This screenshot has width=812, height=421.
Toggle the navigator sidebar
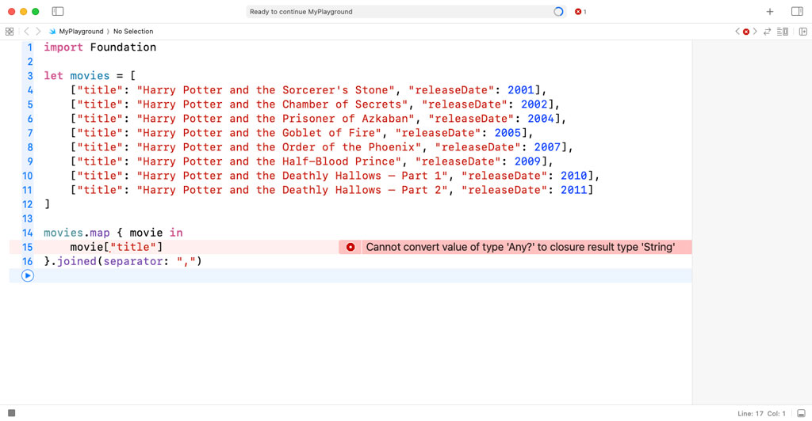point(58,11)
